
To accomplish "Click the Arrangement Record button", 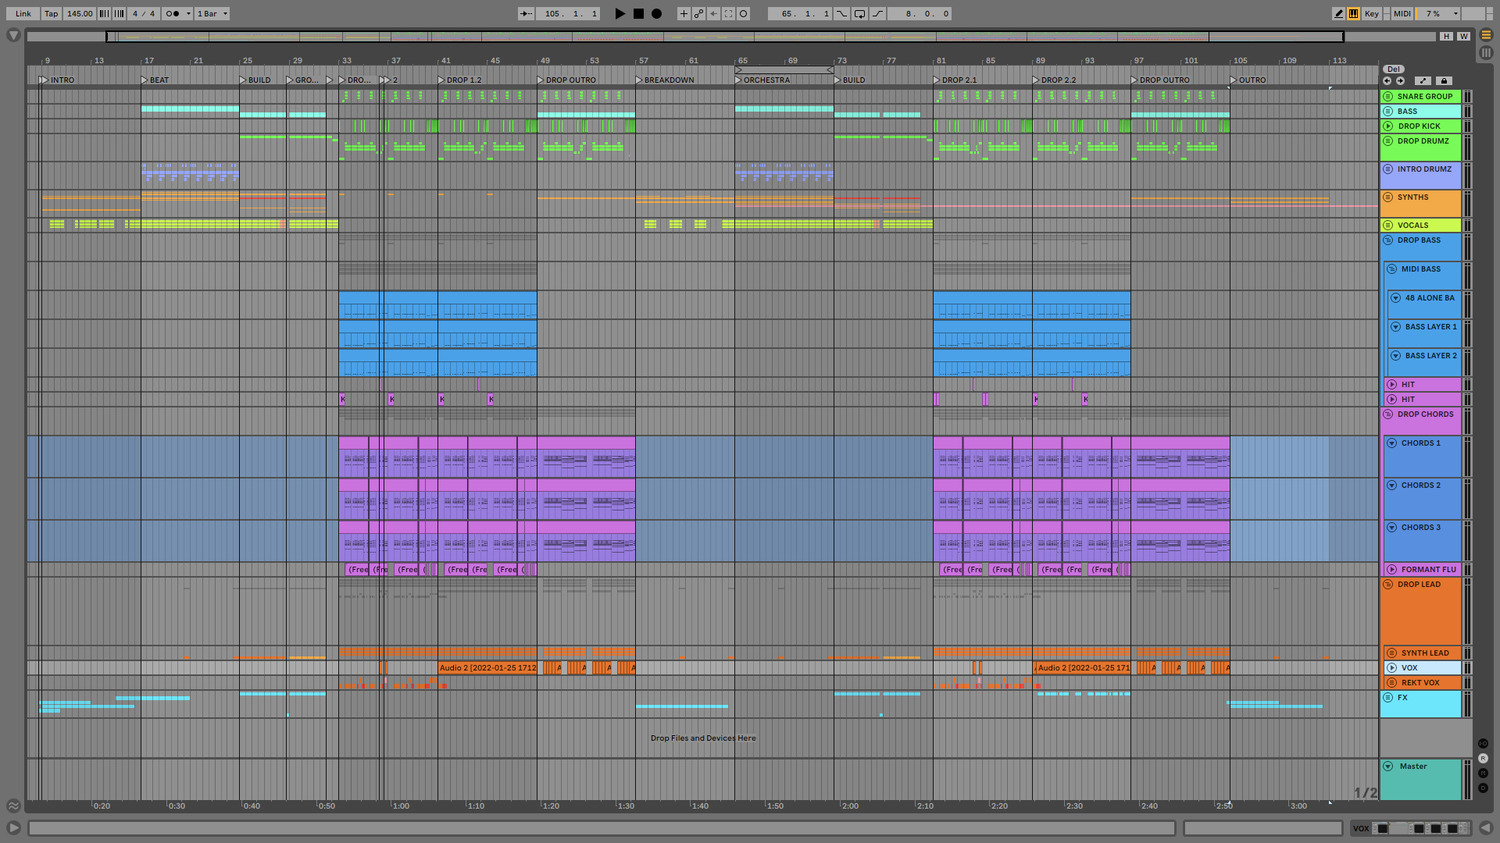I will point(657,13).
